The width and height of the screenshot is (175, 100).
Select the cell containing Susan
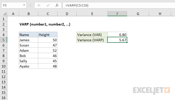coord(28,45)
